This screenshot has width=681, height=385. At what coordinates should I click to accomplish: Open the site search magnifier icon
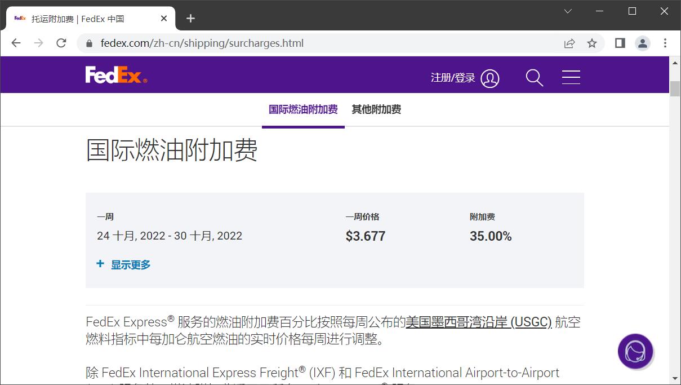pos(534,78)
